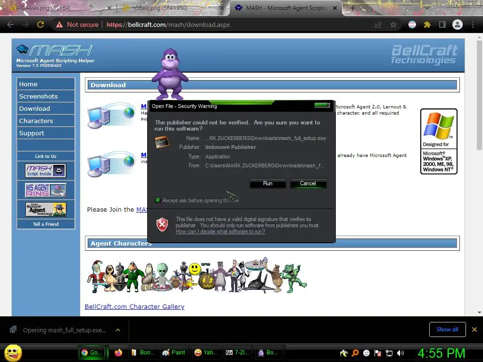Reload the page with the refresh icon
483x362 pixels.
tap(41, 25)
